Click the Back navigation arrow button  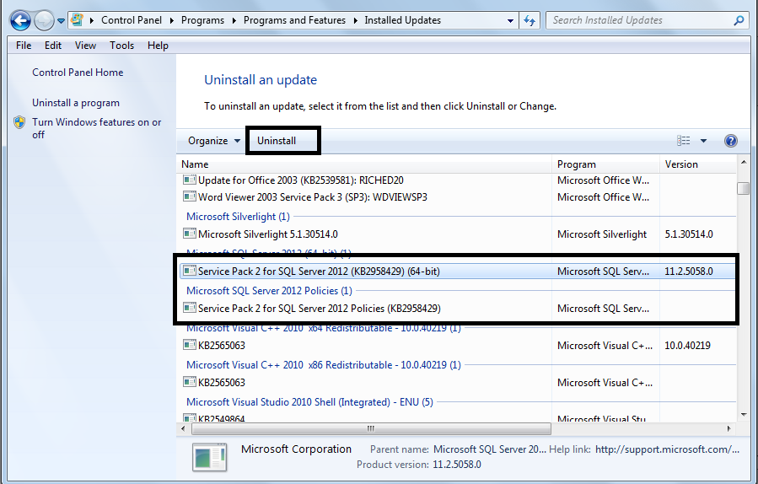click(x=20, y=20)
